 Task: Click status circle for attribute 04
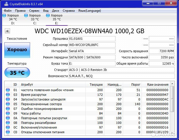[x=8, y=99]
